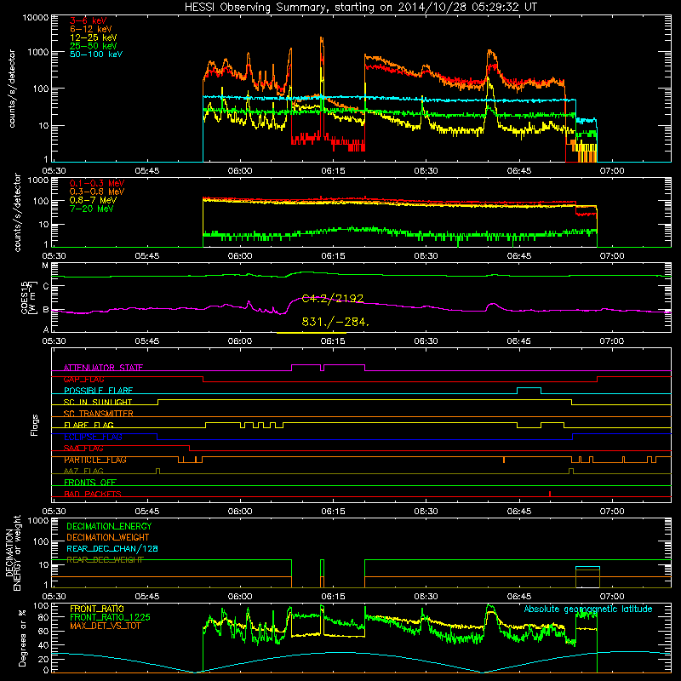Click the Absolute geomagnetic latitude label

click(x=588, y=609)
